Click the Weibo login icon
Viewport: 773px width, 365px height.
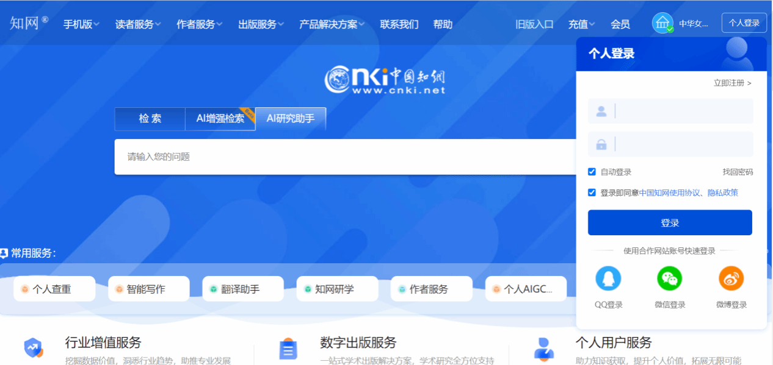pos(731,279)
